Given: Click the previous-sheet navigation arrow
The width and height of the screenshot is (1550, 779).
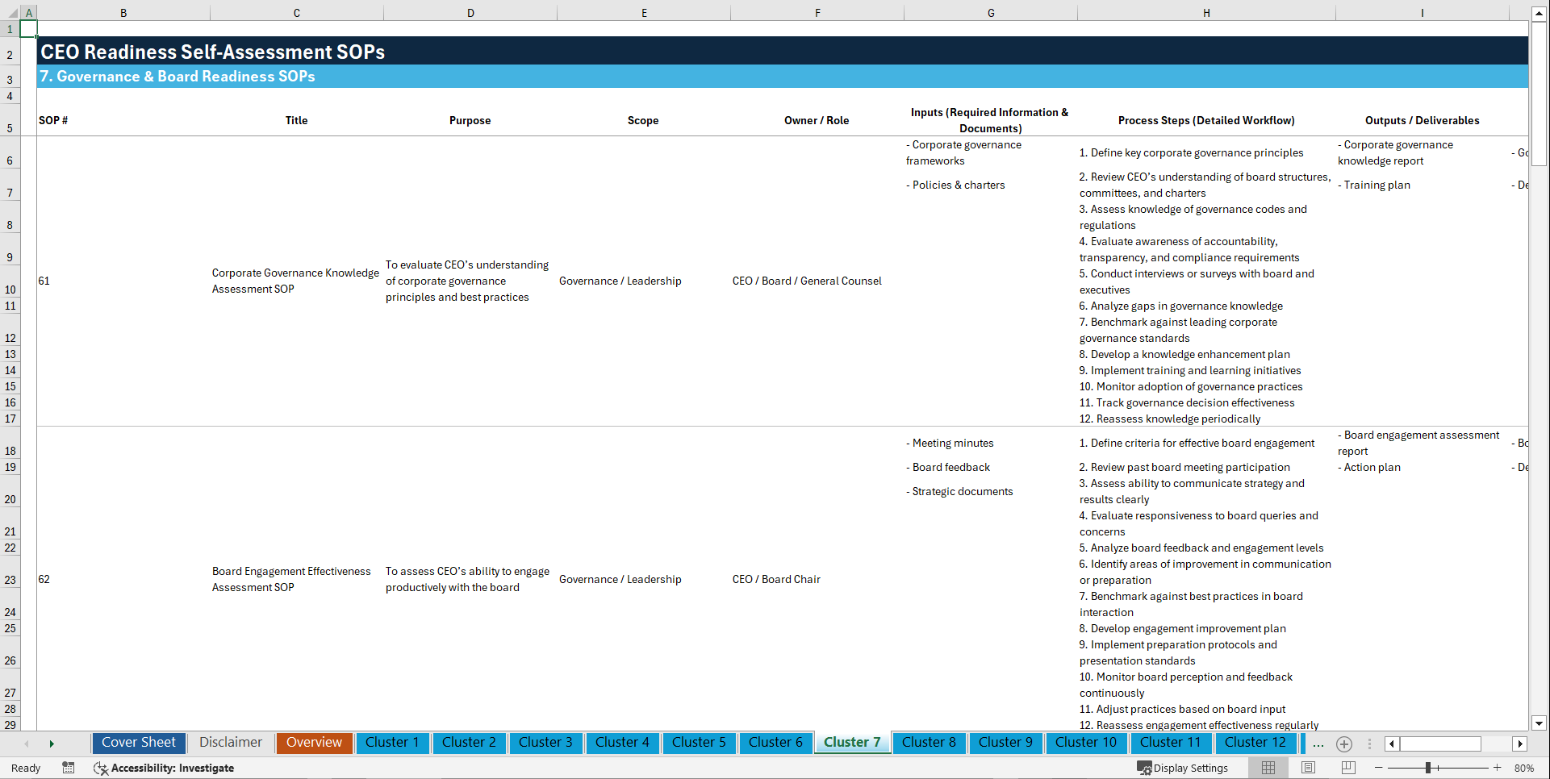Looking at the screenshot, I should 28,744.
